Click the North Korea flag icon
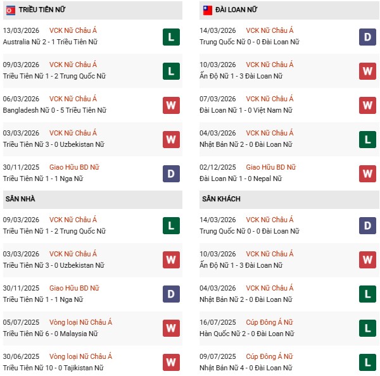Image resolution: width=380 pixels, height=376 pixels. pos(10,10)
